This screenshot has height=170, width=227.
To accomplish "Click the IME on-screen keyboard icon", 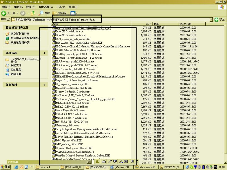I will tap(104, 161).
